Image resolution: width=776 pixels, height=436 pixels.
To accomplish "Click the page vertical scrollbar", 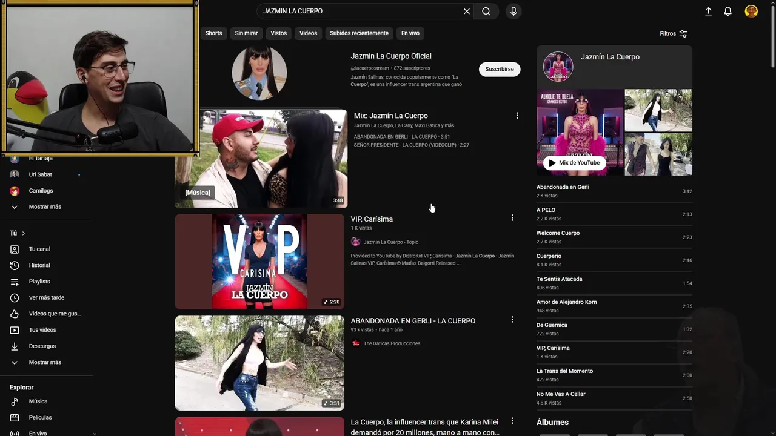I will pos(773,36).
